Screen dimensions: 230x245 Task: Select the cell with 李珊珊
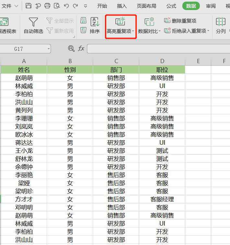[24, 118]
